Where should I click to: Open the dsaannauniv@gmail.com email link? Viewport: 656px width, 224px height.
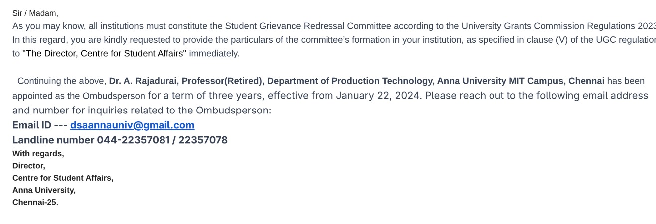(x=132, y=125)
